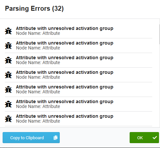This screenshot has height=148, width=160.
Task: Click the error list vertical scrollbar thumb
Action: pos(159,34)
